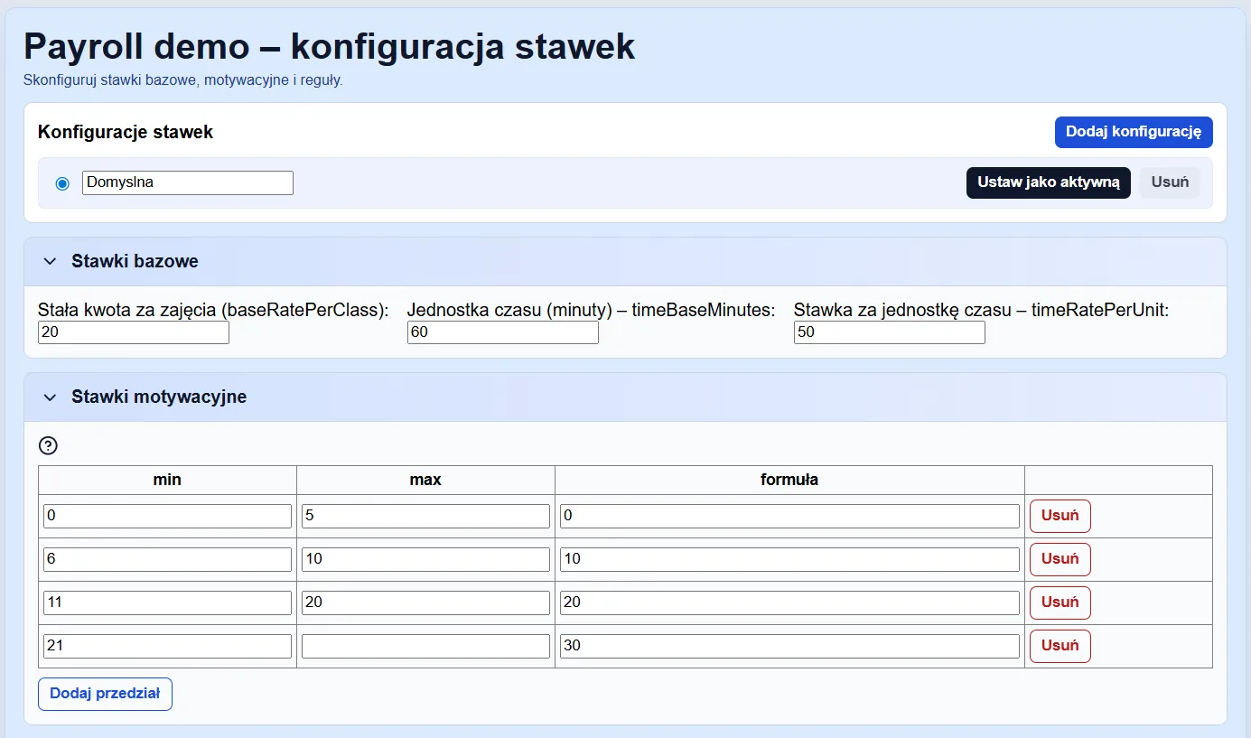Viewport: 1251px width, 738px height.
Task: Add a new range with Dodaj przedział
Action: coord(105,694)
